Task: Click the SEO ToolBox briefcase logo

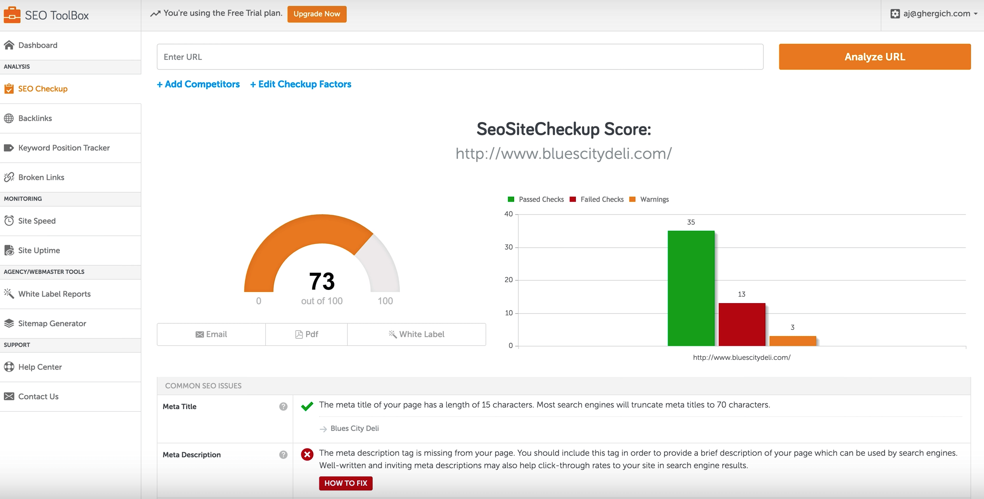Action: click(12, 15)
